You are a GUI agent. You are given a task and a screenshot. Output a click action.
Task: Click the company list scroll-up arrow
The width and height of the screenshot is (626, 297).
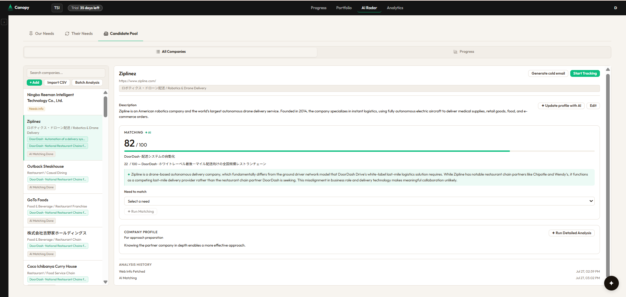point(105,92)
